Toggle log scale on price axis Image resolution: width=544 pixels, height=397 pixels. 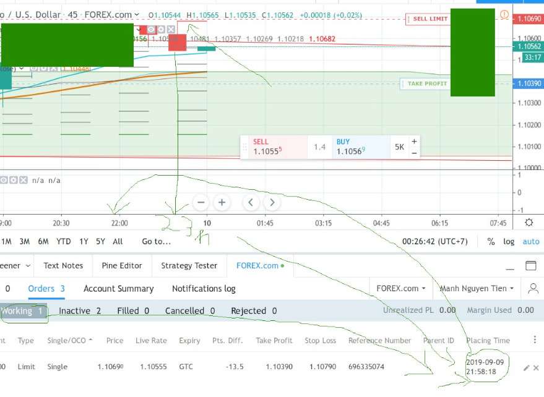click(509, 242)
